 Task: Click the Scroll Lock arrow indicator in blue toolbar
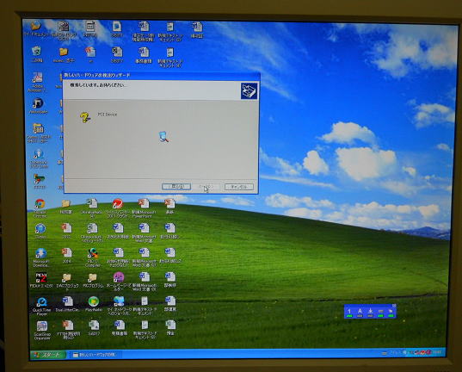pyautogui.click(x=370, y=312)
